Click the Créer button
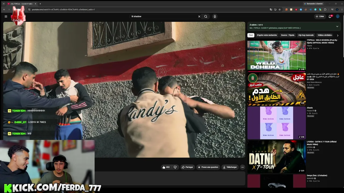This screenshot has height=193, width=344. pyautogui.click(x=320, y=16)
